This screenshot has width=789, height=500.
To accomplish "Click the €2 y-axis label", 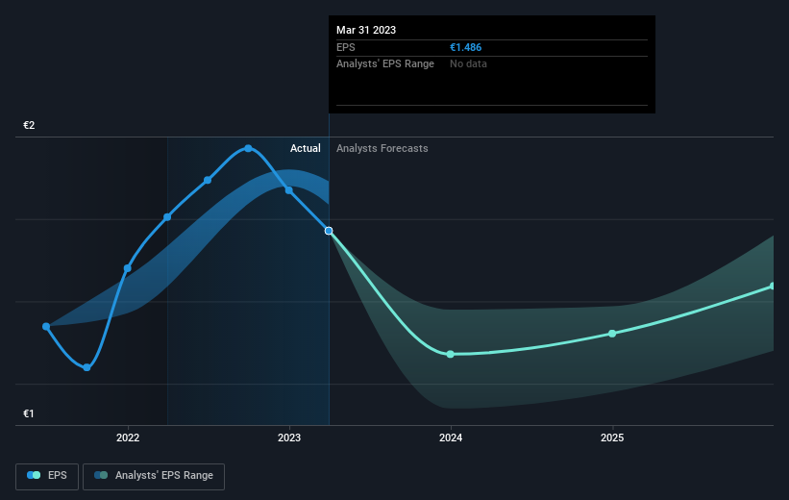I will tap(29, 125).
